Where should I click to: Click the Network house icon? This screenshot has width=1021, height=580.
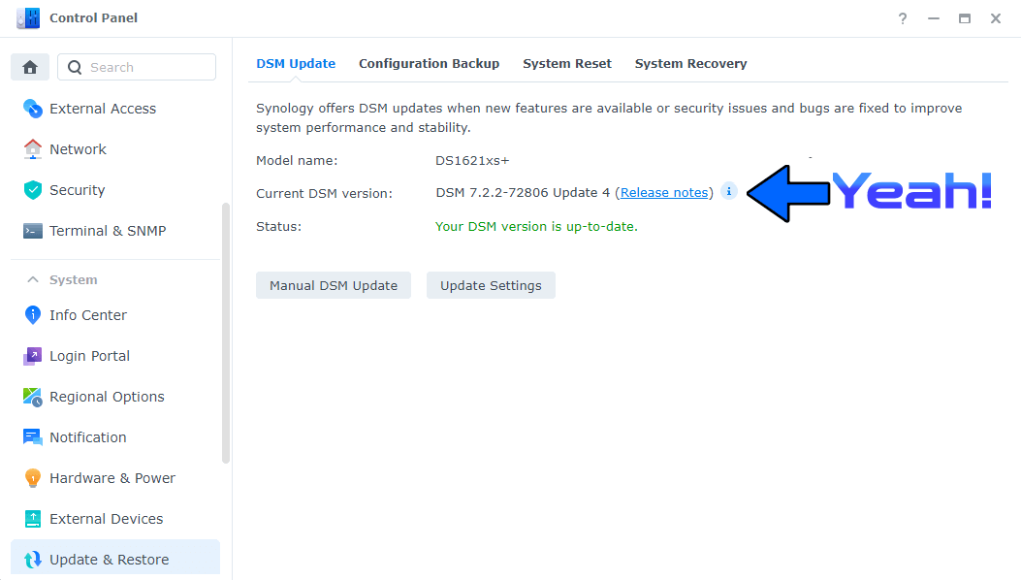pos(33,149)
